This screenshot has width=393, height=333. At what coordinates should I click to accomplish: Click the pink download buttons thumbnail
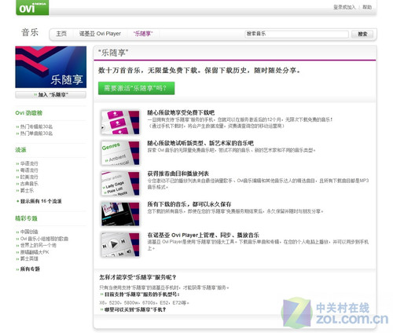(120, 123)
